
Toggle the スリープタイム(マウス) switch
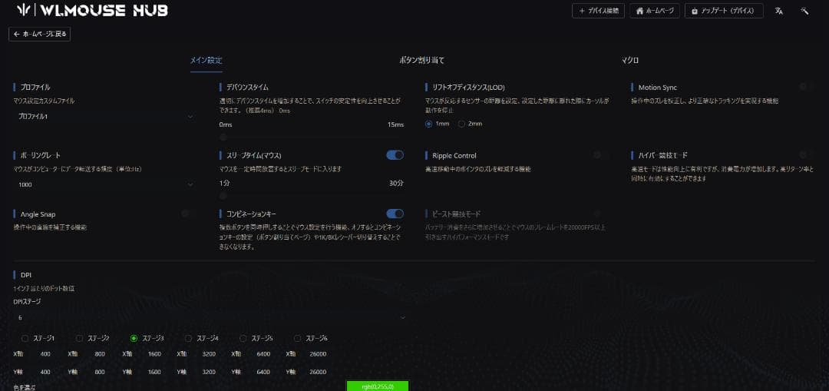click(x=395, y=155)
